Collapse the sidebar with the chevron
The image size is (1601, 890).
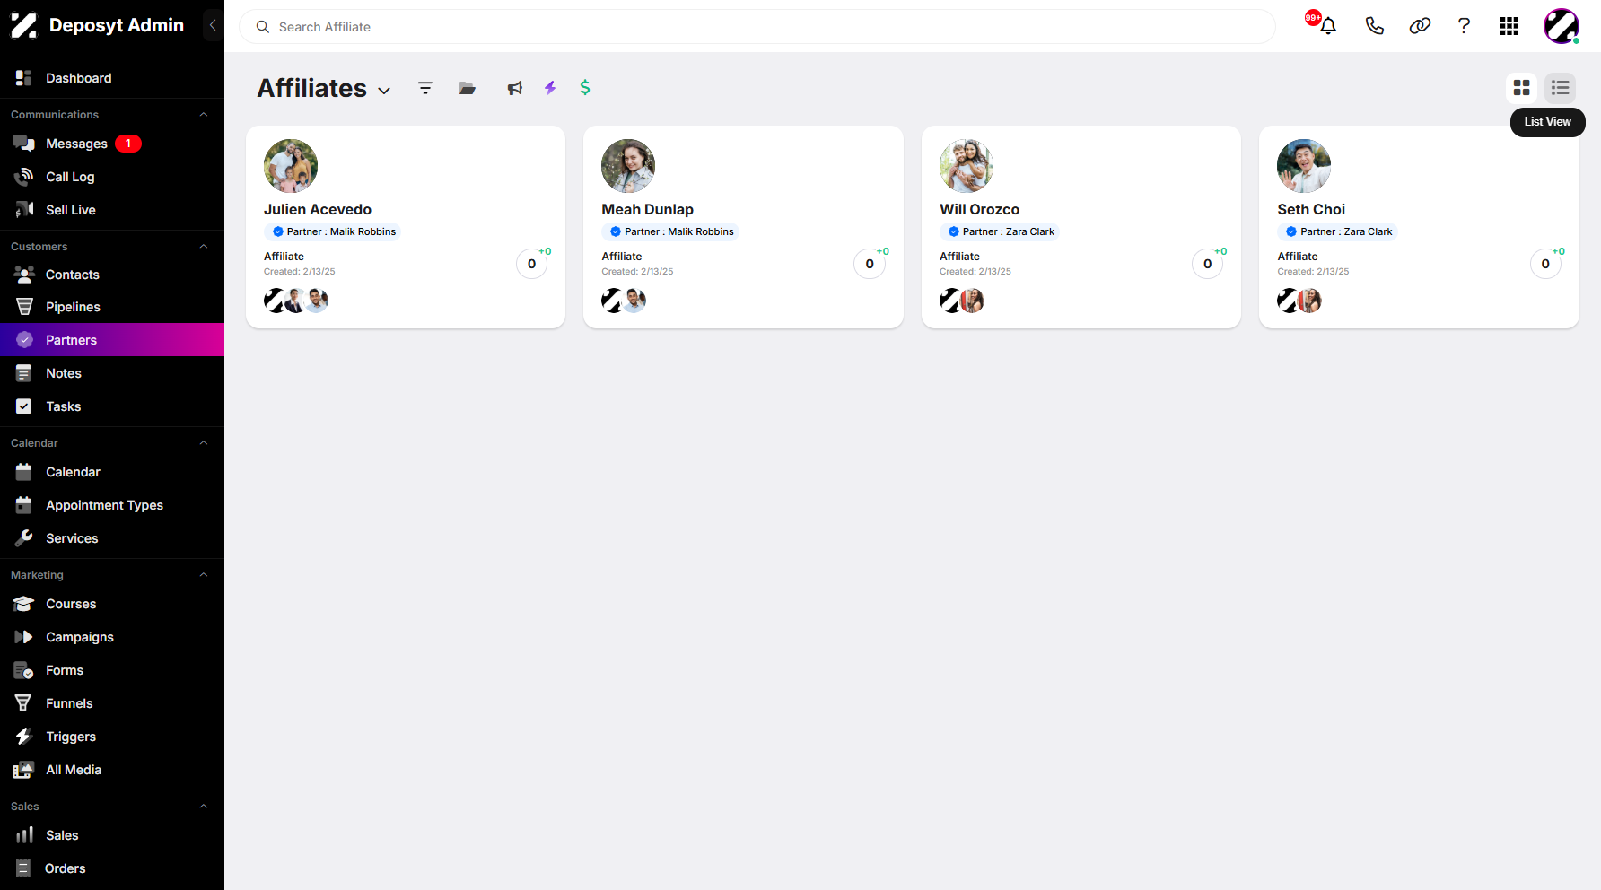tap(213, 25)
